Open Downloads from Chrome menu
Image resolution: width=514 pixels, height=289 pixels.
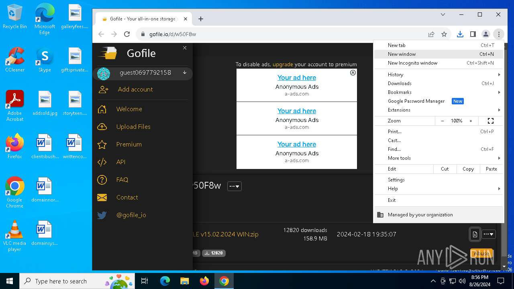(x=439, y=83)
